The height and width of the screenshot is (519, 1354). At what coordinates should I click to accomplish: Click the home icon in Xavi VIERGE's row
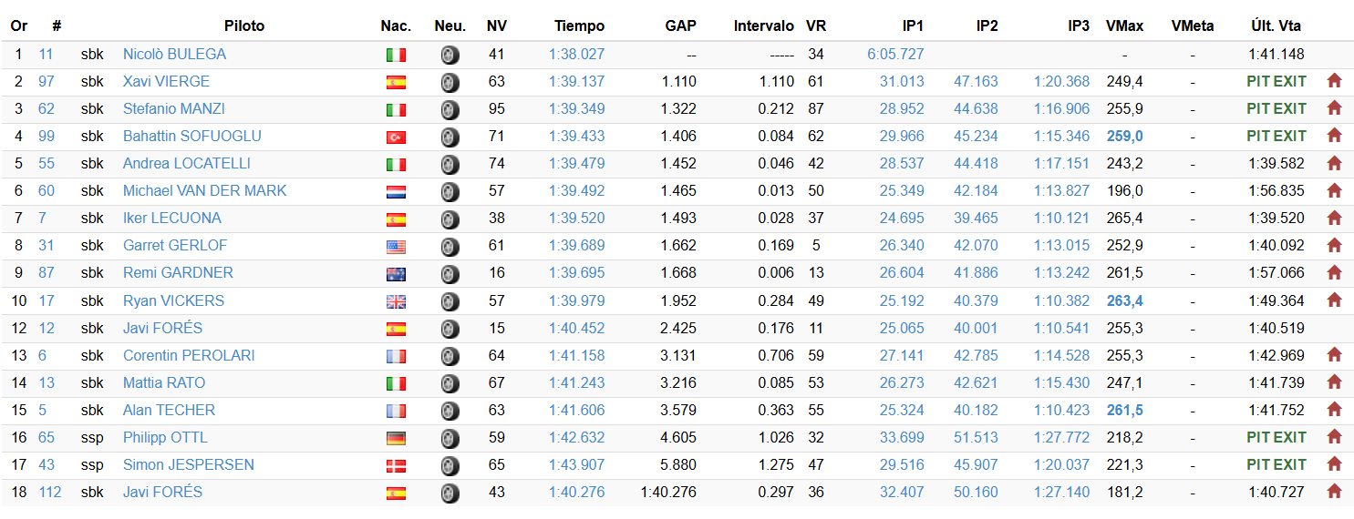point(1334,81)
